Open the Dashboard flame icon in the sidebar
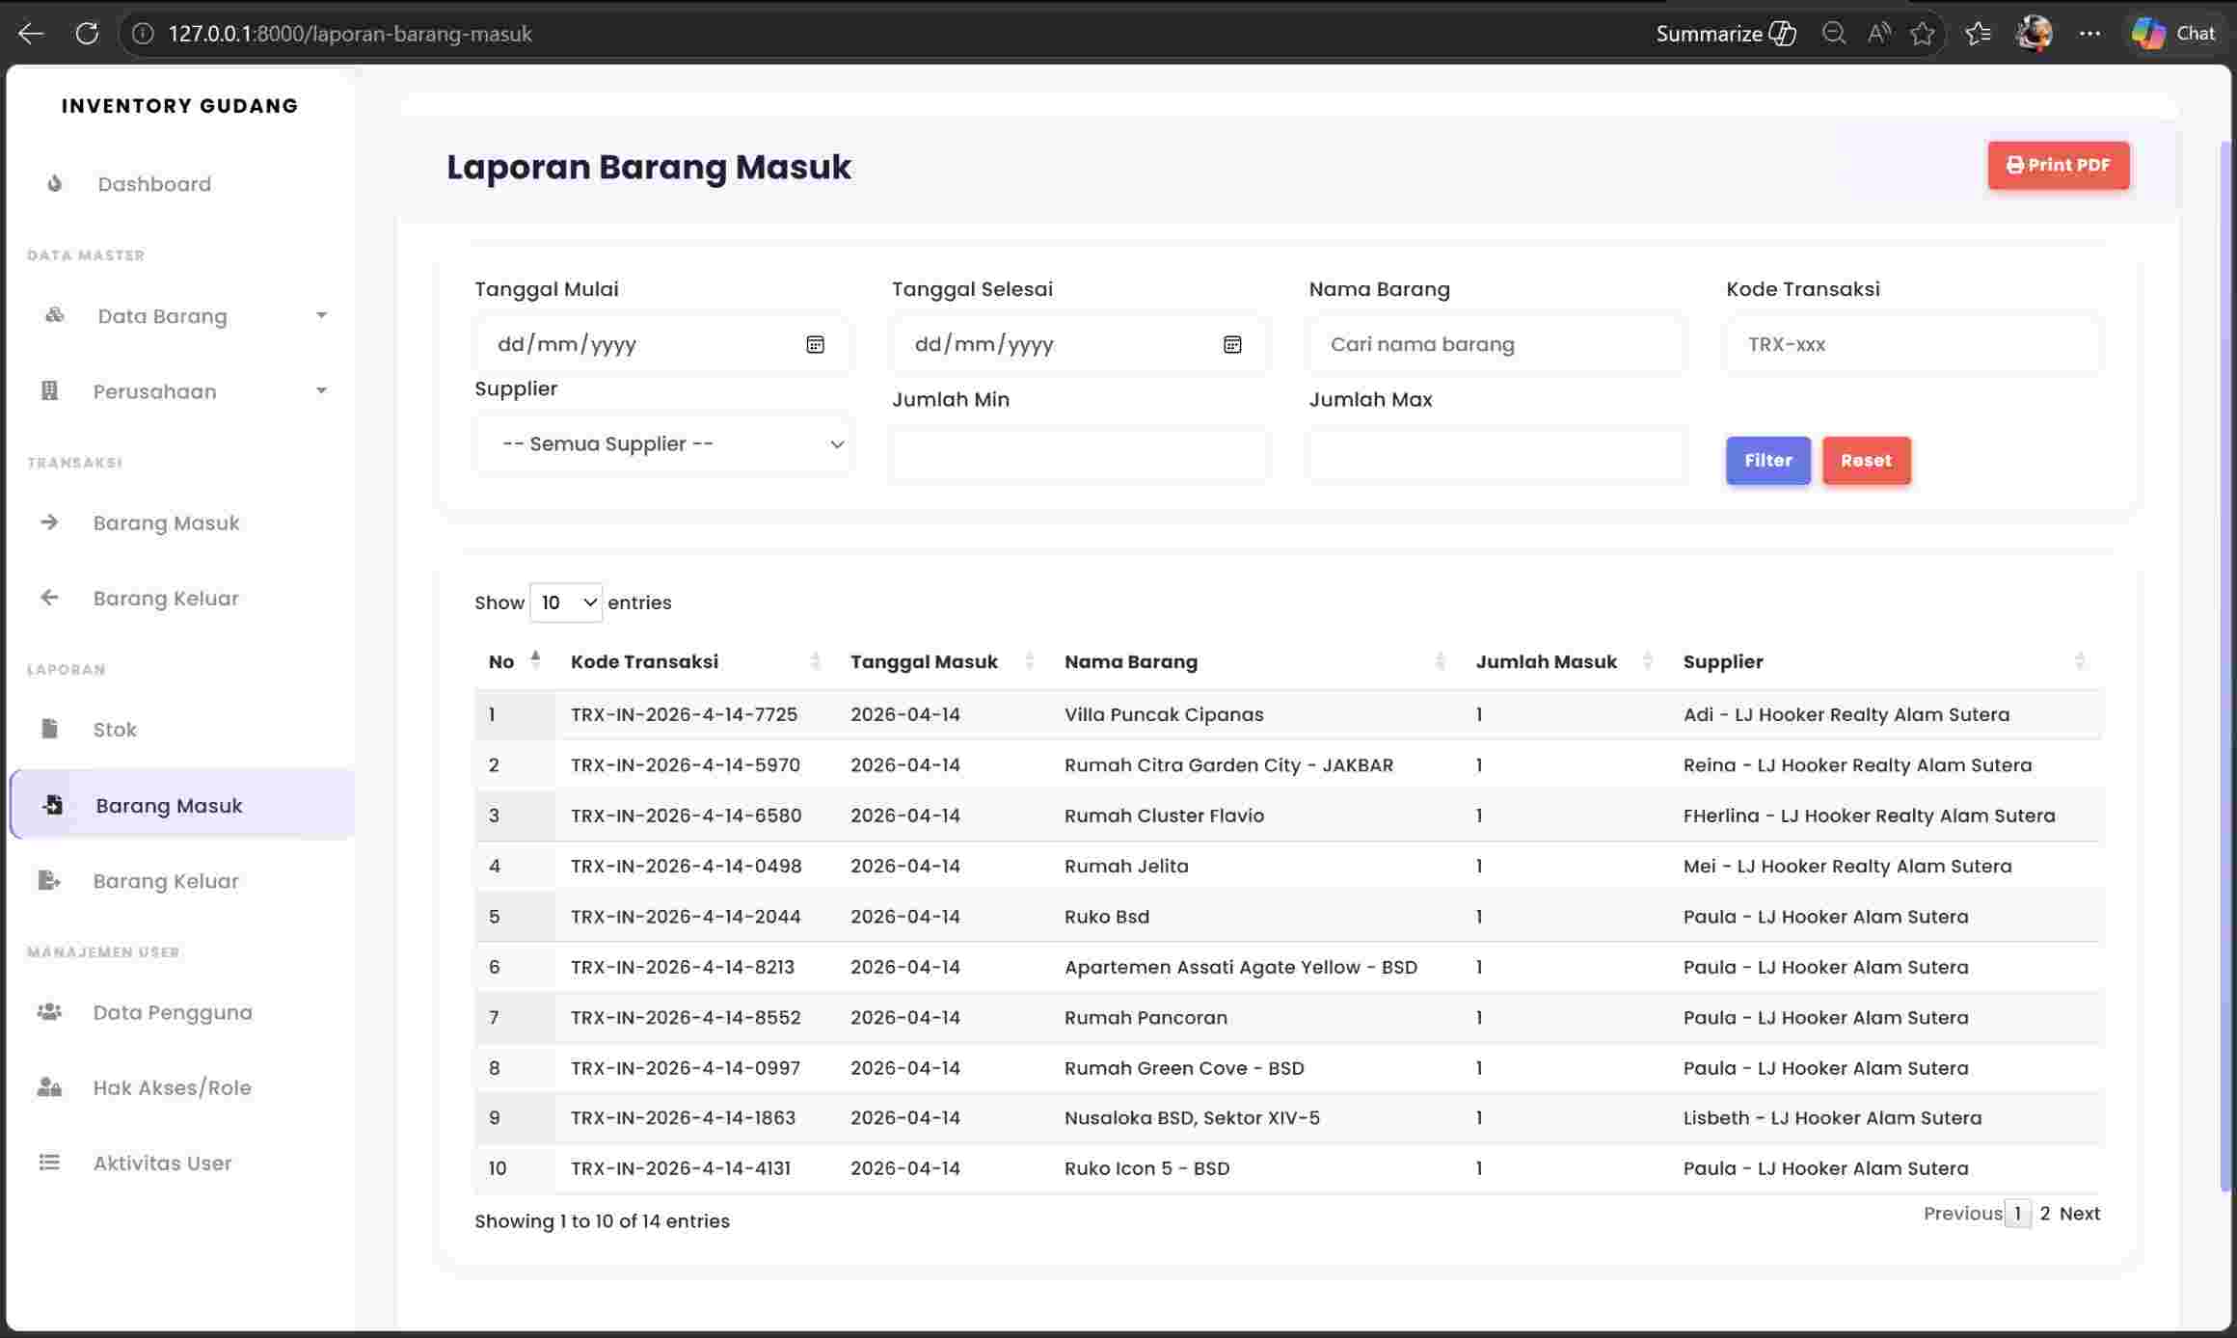 coord(55,183)
